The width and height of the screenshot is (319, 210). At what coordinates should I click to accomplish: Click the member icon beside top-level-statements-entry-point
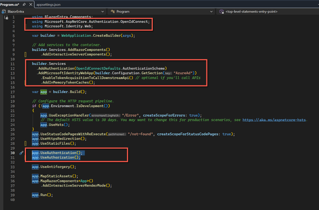tap(222, 12)
